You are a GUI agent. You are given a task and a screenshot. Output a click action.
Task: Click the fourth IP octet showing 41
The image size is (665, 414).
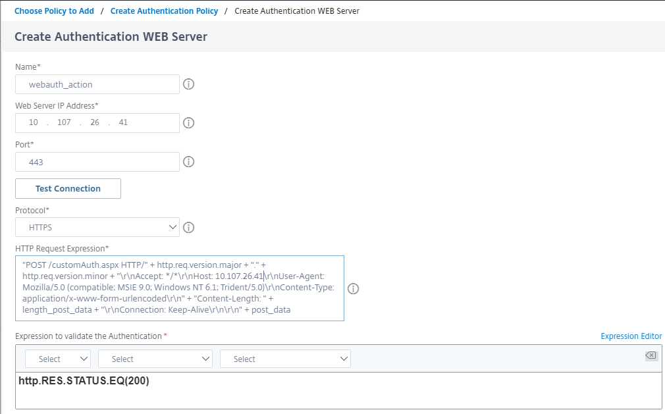click(123, 122)
